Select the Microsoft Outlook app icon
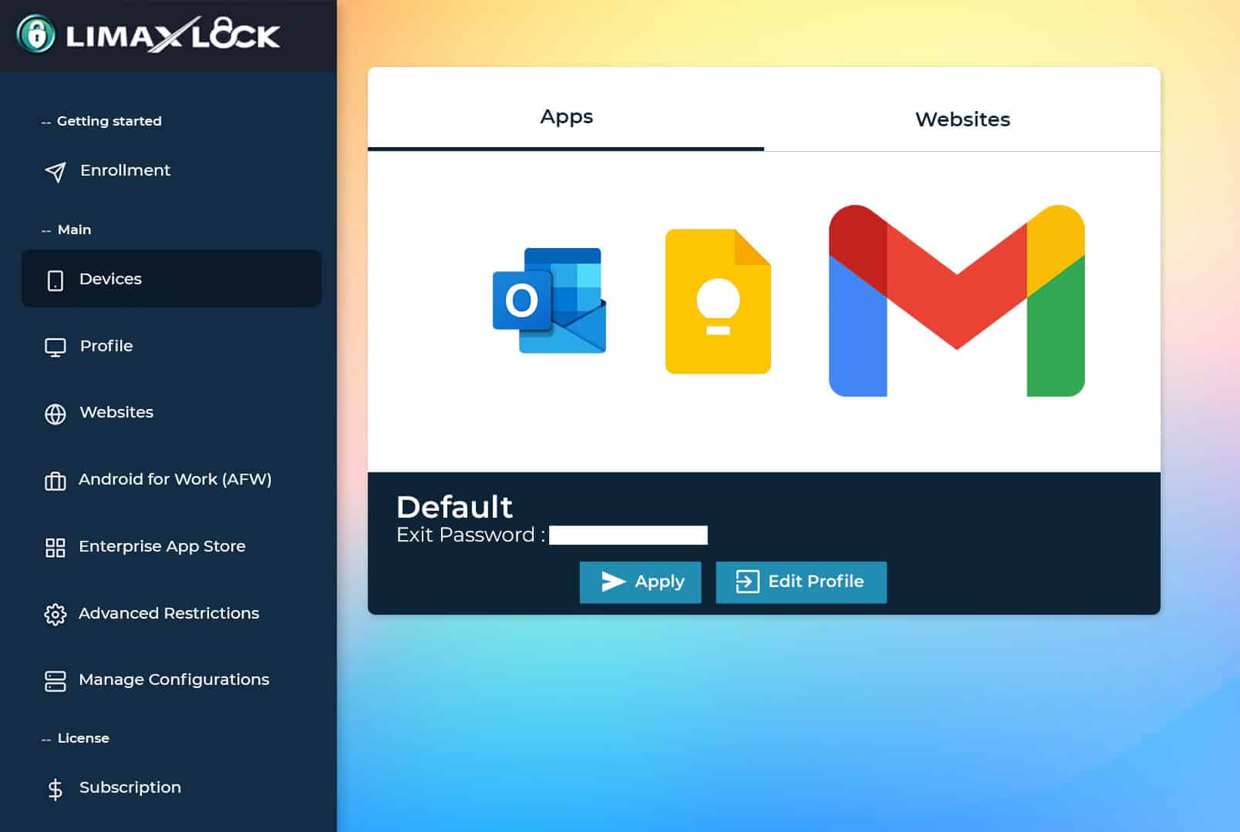This screenshot has height=832, width=1240. [x=549, y=300]
